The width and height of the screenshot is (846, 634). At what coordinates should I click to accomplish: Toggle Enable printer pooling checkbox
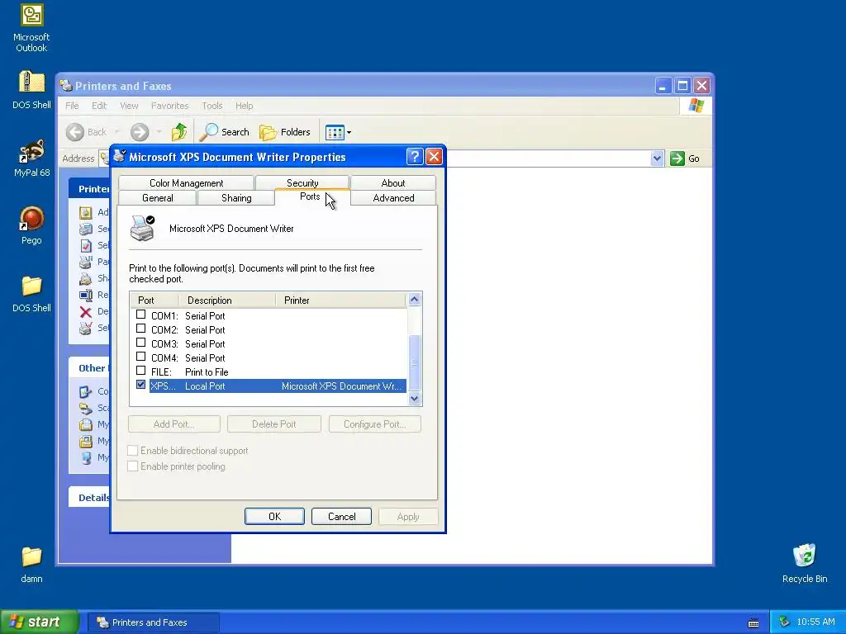[x=133, y=466]
